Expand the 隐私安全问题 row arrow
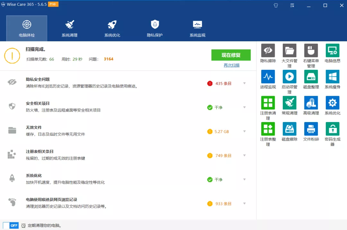Image resolution: width=347 pixels, height=230 pixels. pyautogui.click(x=244, y=83)
